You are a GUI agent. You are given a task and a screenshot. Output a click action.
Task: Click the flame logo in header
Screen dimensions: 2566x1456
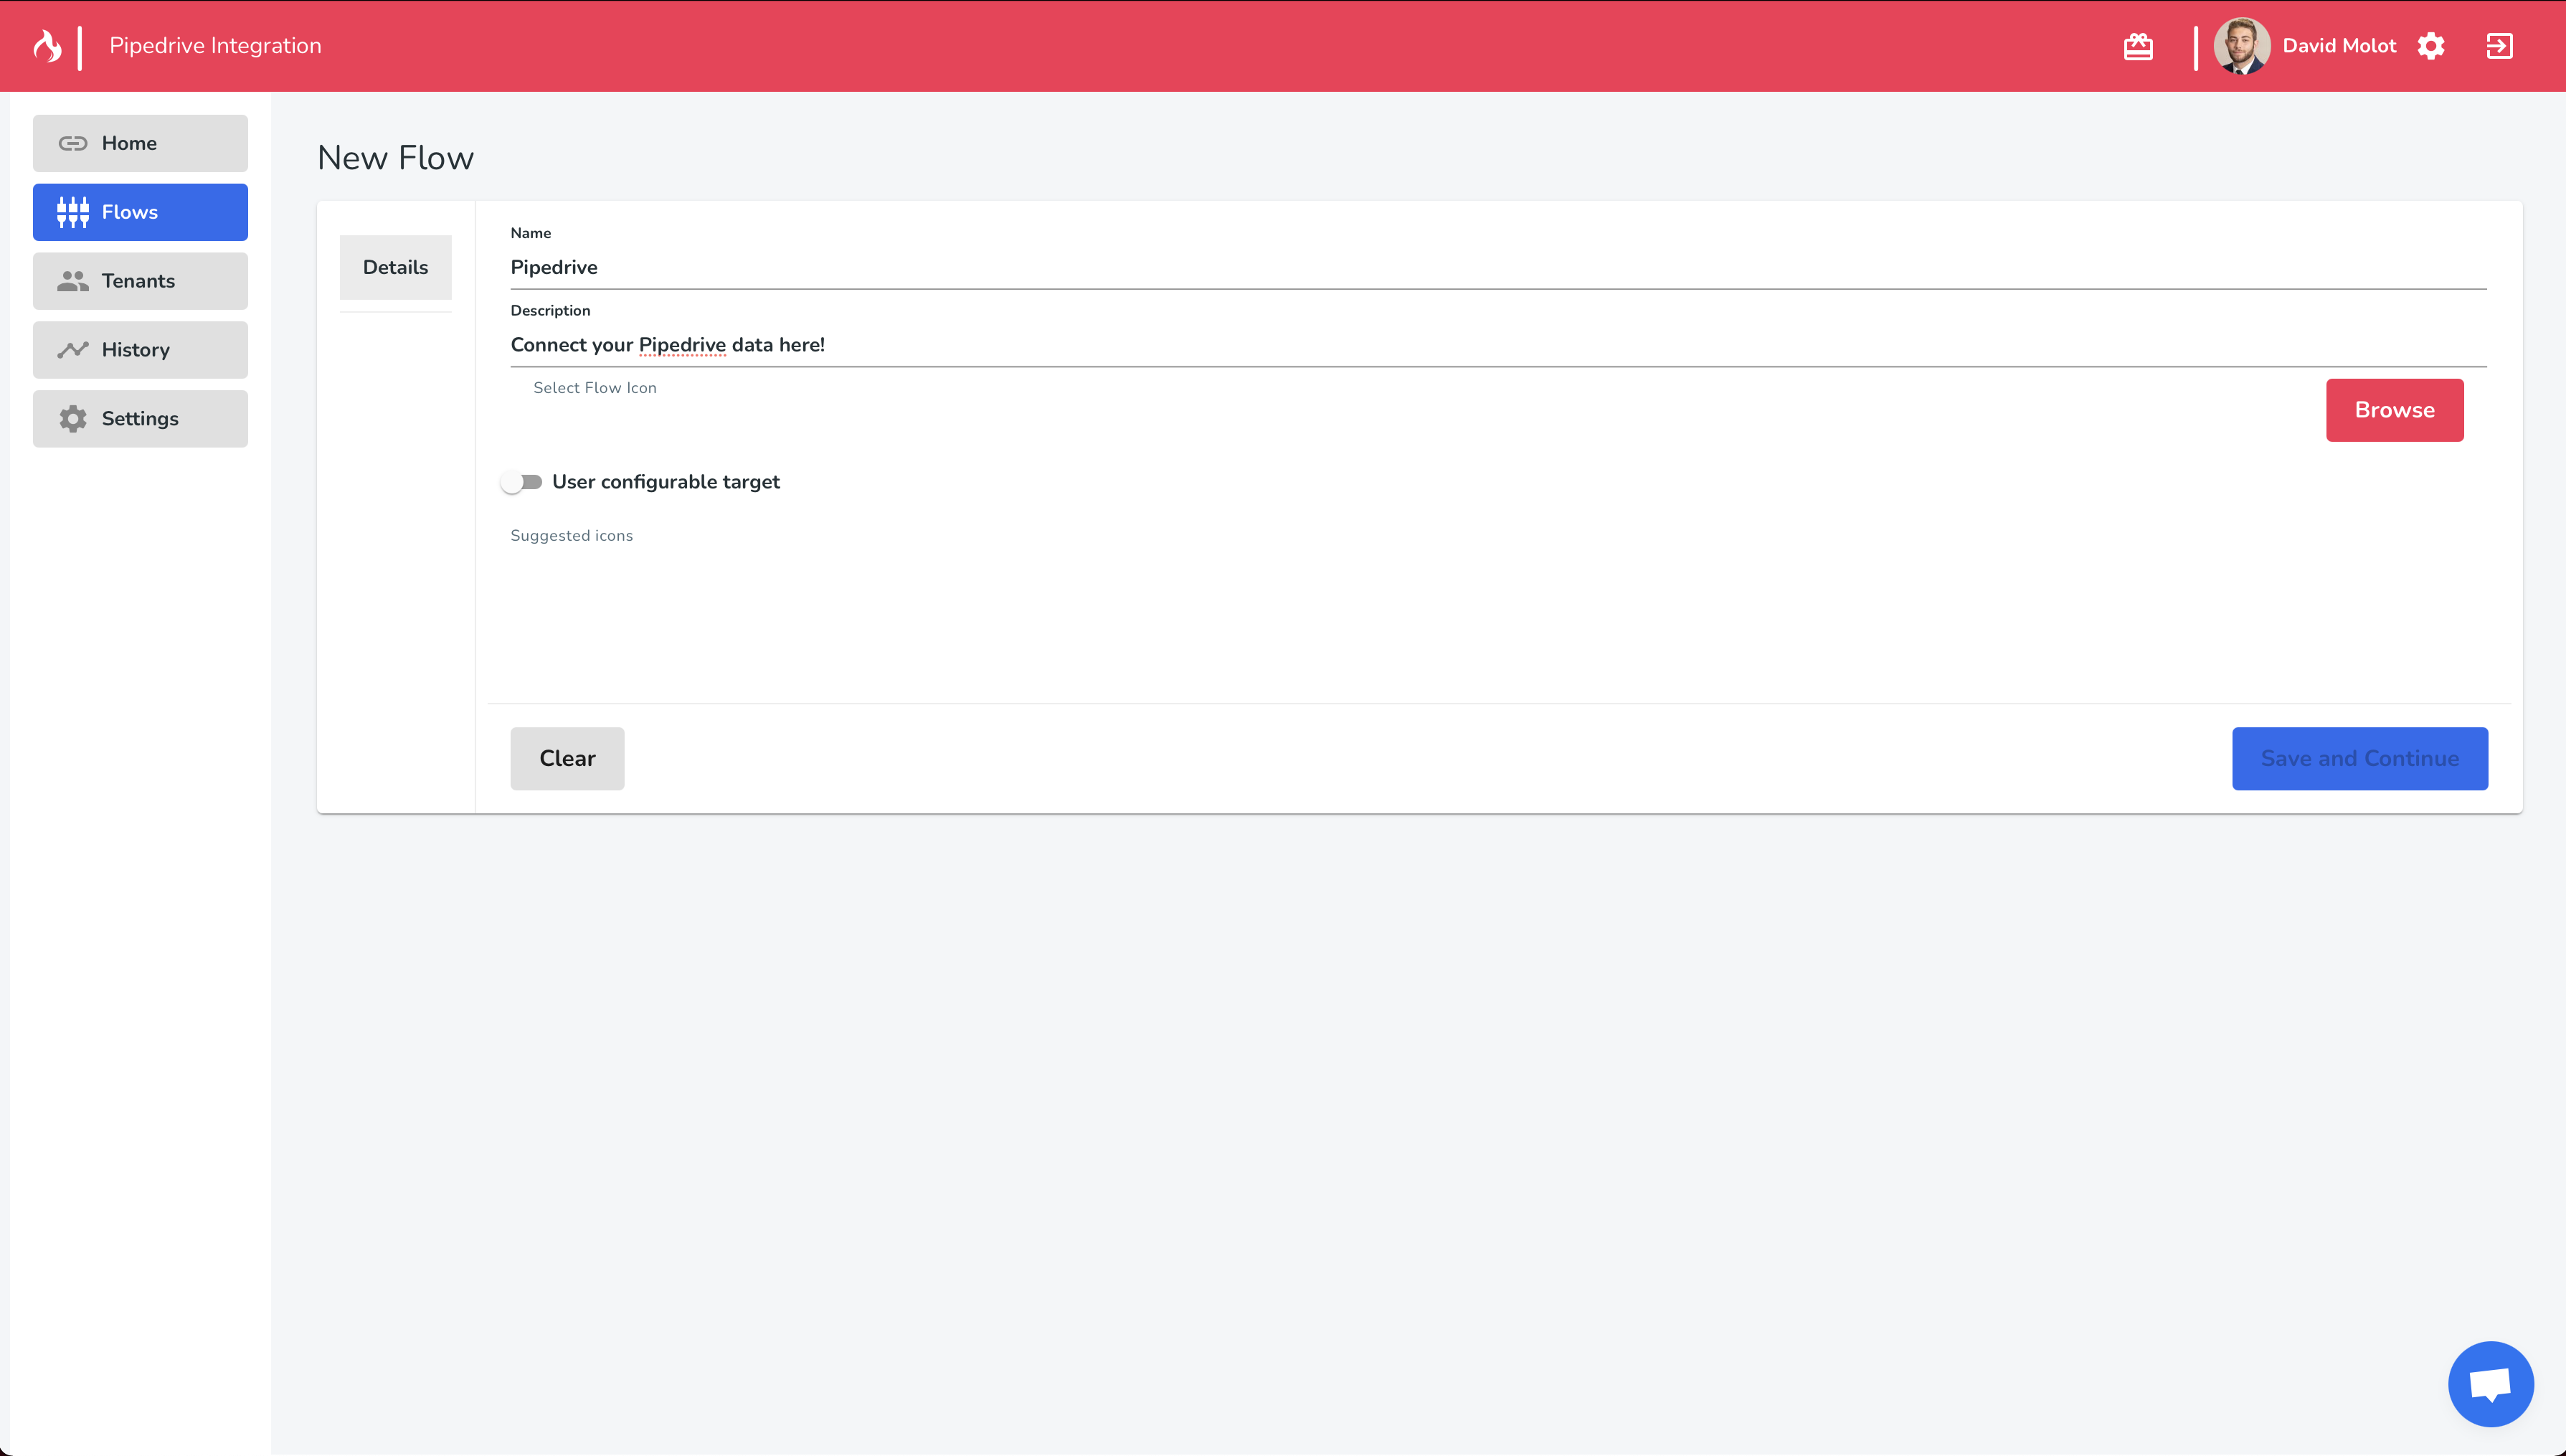47,46
